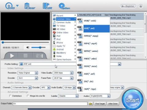Click the After Done button
Image resolution: width=147 pixels, height=110 pixels.
[x=113, y=104]
